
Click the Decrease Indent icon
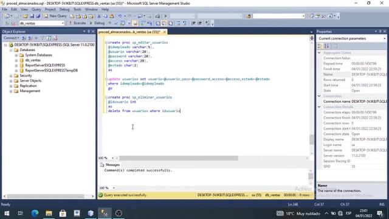tap(193, 23)
